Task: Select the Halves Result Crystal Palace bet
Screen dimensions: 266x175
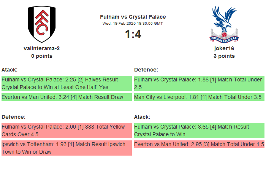Action: point(66,83)
